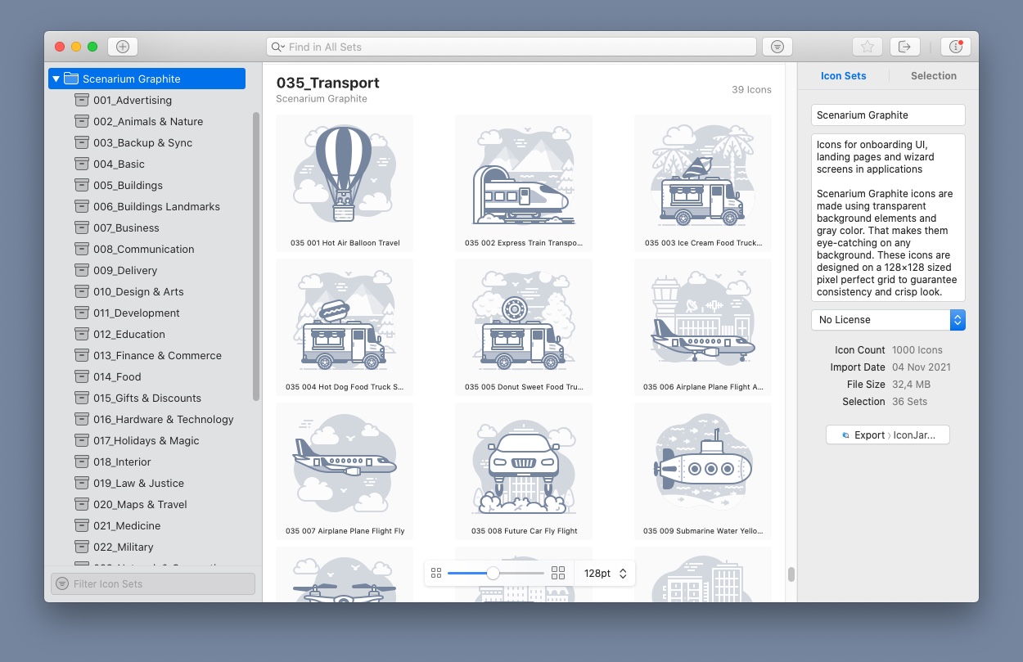1023x662 pixels.
Task: Click the add new set plus icon
Action: tap(123, 47)
